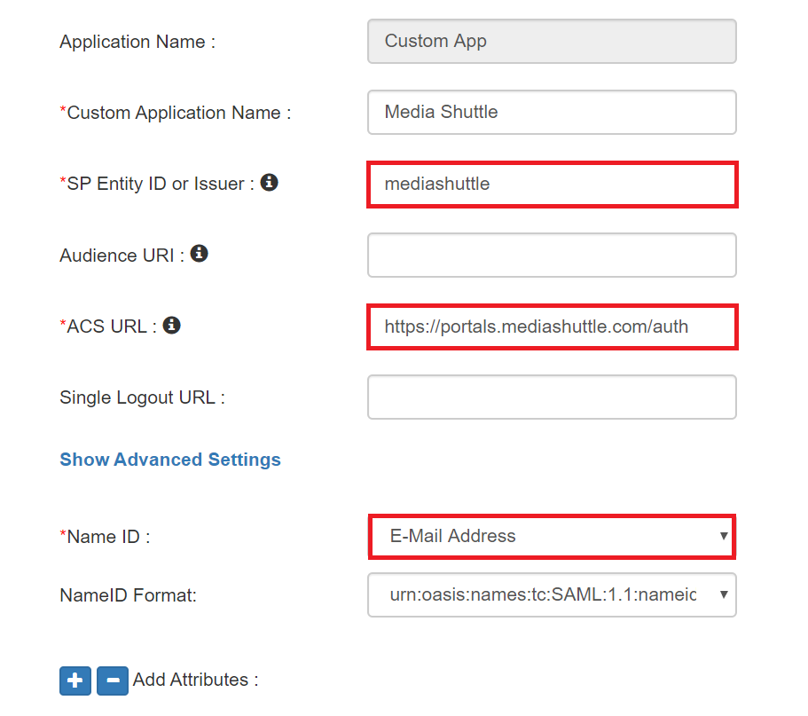Click the 'Application Name :' label

pyautogui.click(x=137, y=41)
